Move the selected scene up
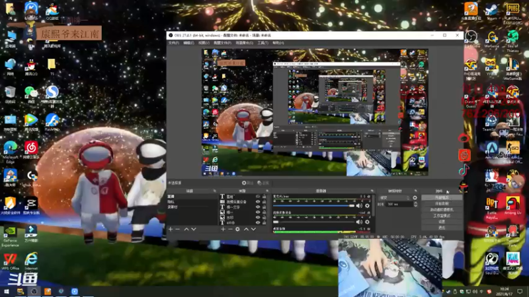The width and height of the screenshot is (529, 297). tap(186, 229)
